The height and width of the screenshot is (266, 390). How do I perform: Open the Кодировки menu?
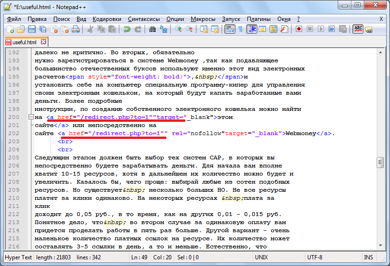107,19
